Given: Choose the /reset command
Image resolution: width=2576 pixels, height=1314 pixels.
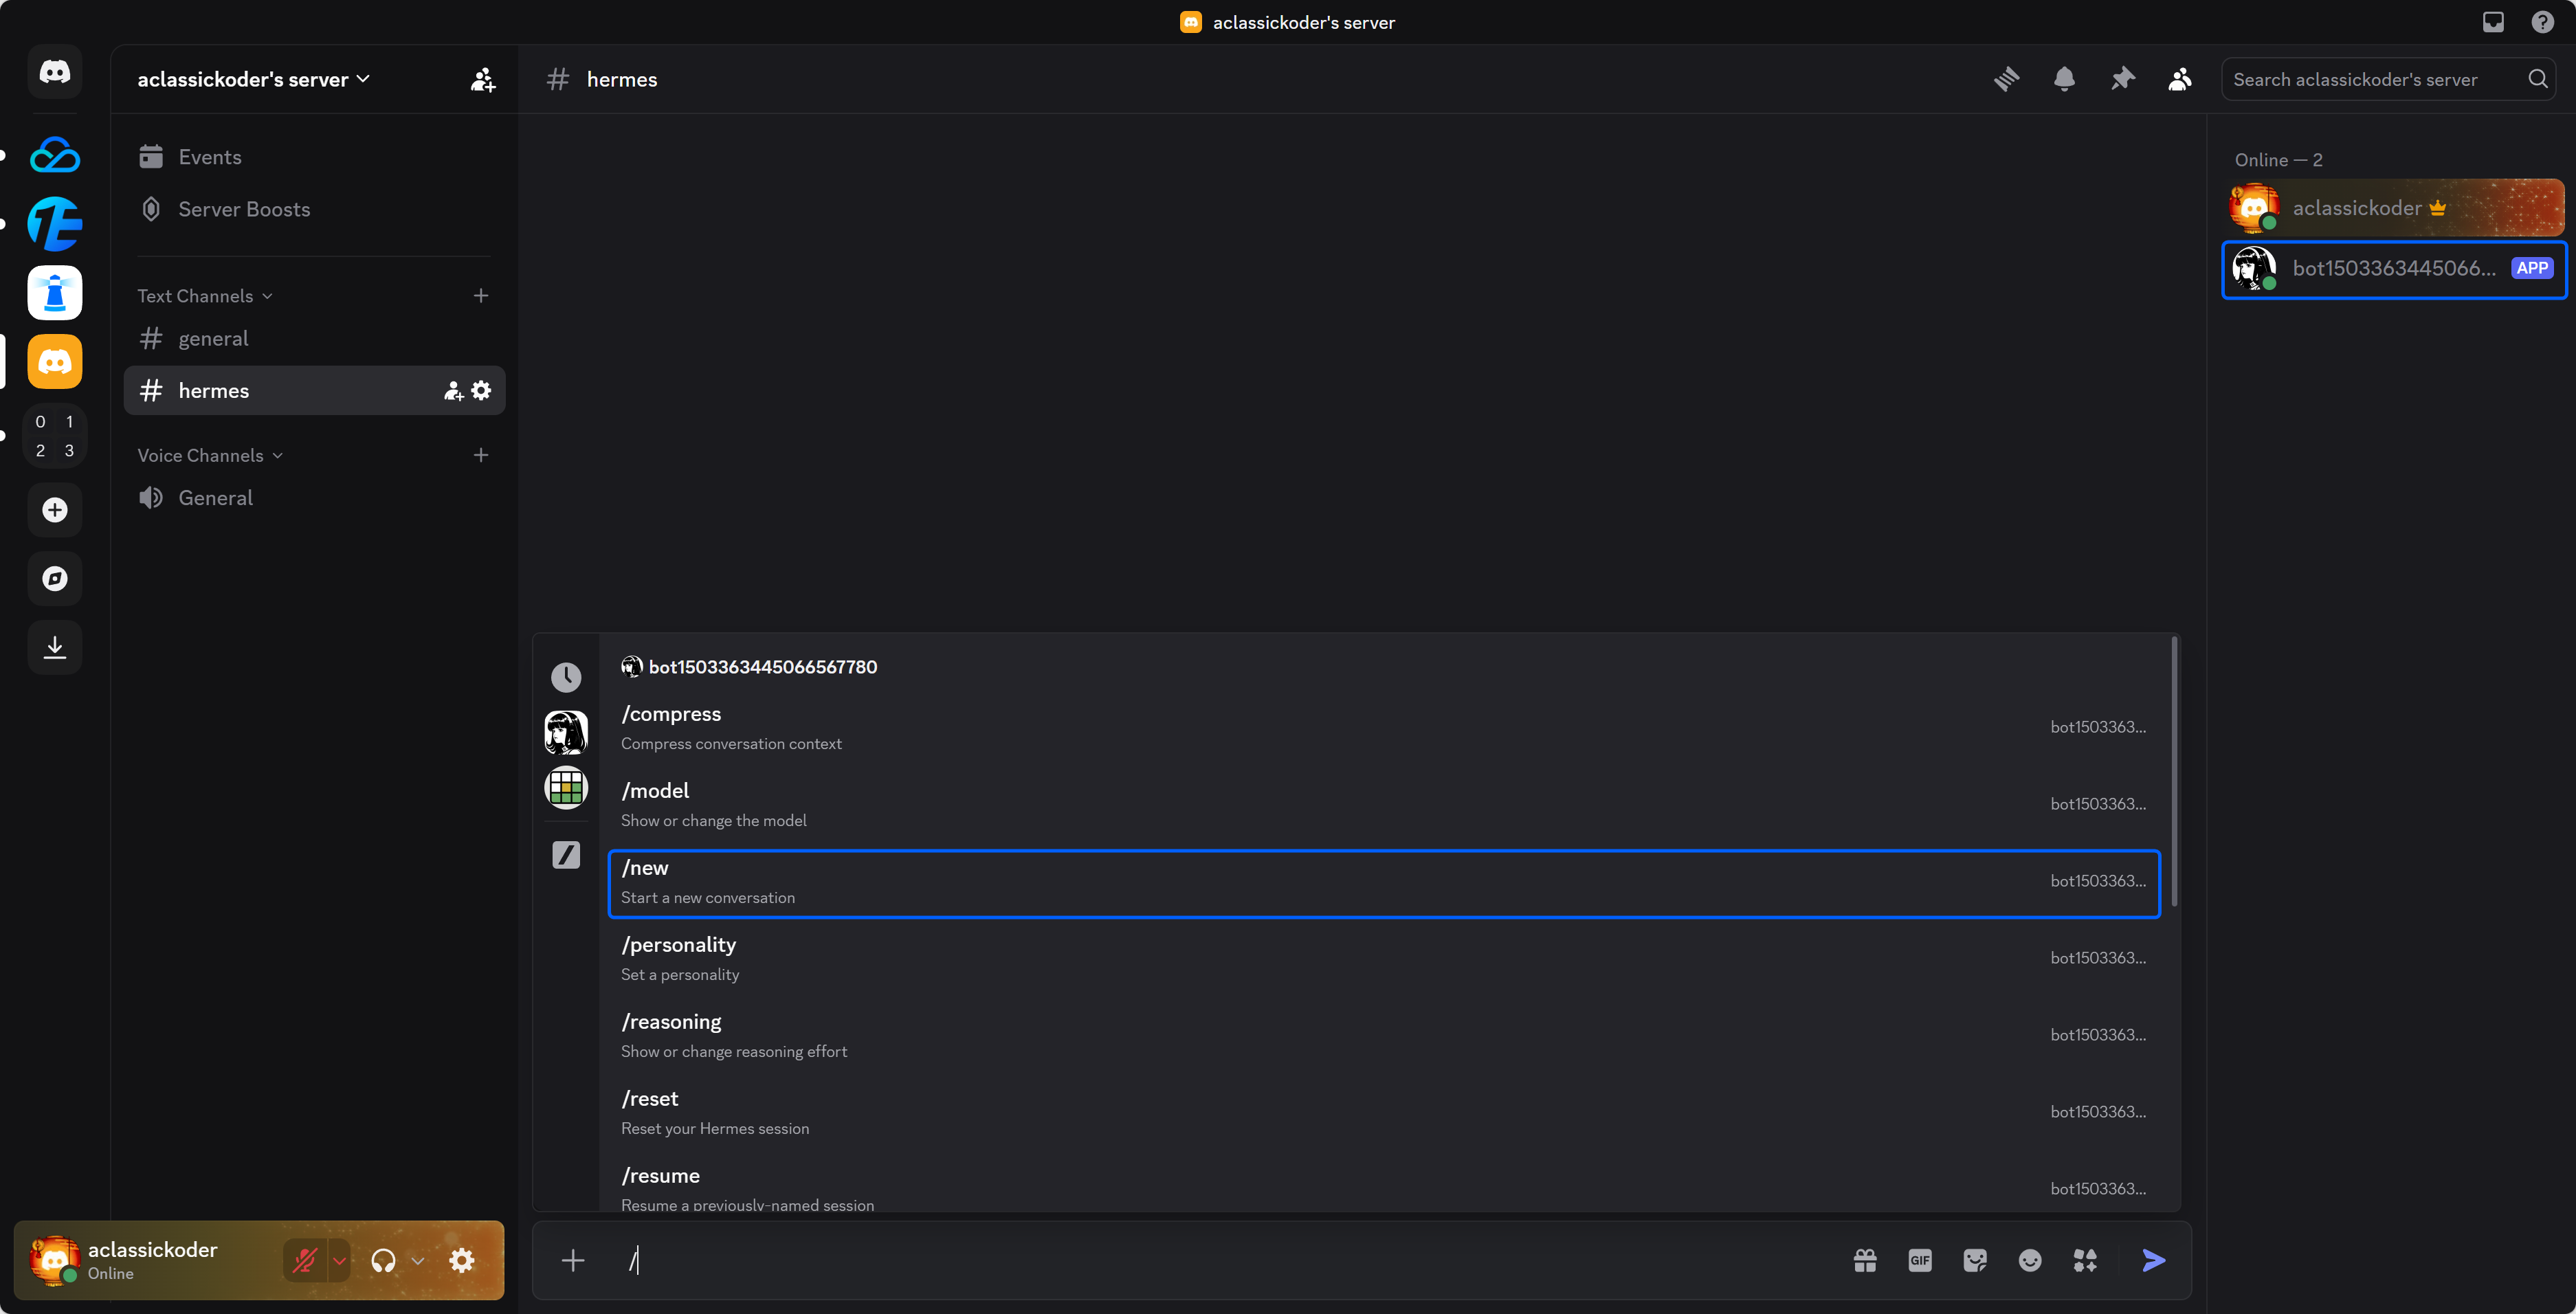Looking at the screenshot, I should (x=1384, y=1113).
